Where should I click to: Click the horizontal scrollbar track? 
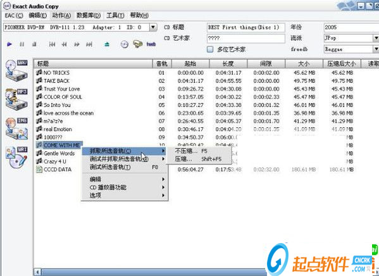pyautogui.click(x=154, y=272)
